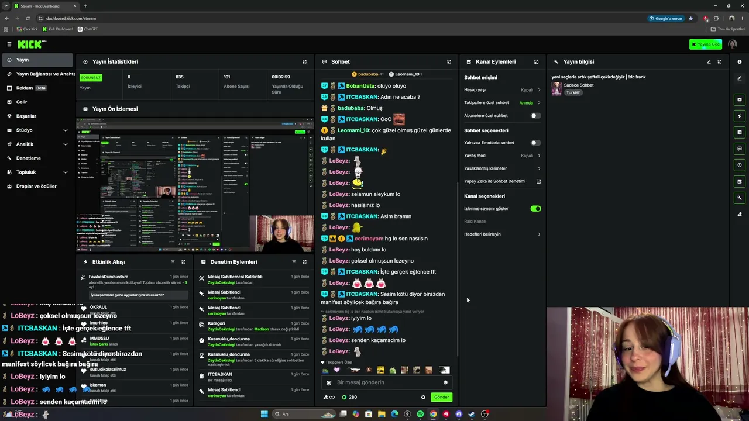
Task: Open Discord from the taskbar
Action: coord(459,414)
